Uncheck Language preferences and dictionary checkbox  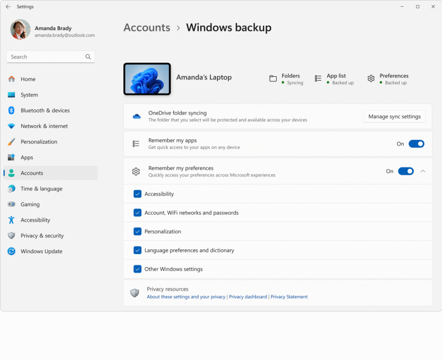point(138,250)
